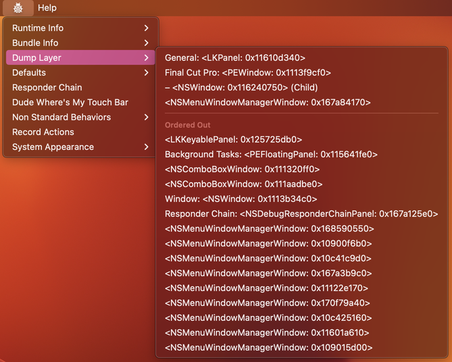Expand chevron beside Bundle Info
This screenshot has width=452, height=362.
point(147,43)
